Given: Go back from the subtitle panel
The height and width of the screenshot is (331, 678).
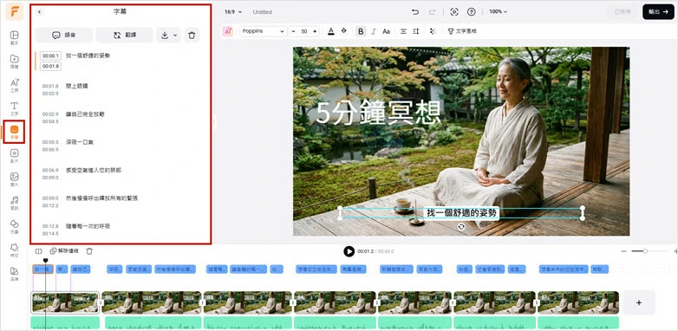Looking at the screenshot, I should tap(39, 12).
